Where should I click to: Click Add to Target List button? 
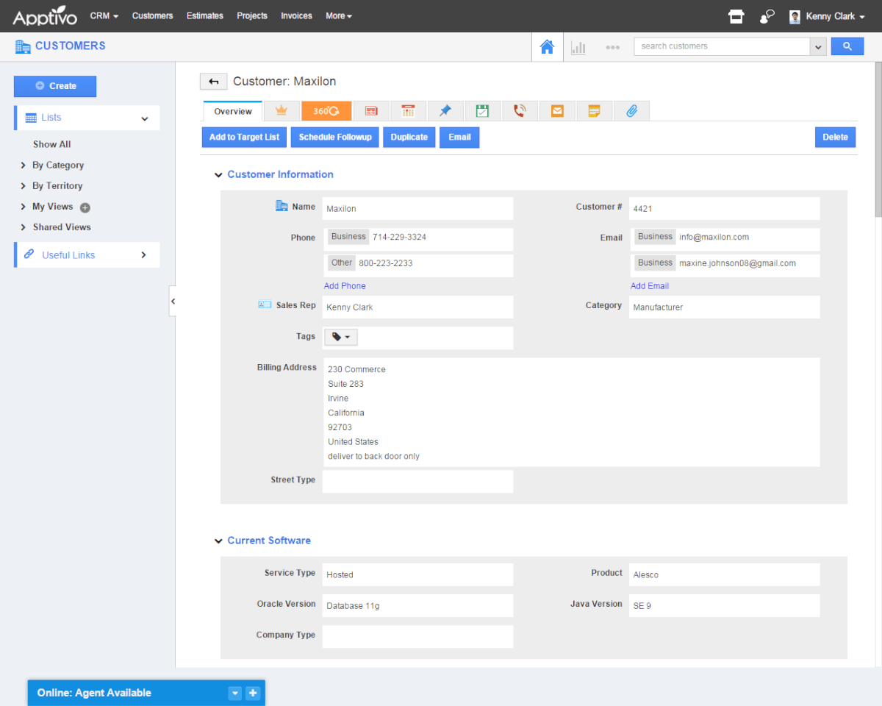[x=244, y=138]
